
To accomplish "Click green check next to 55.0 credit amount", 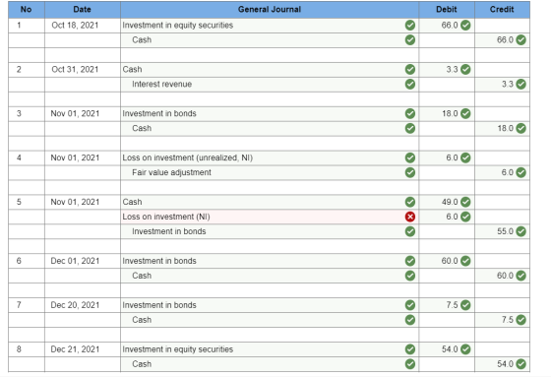I will [521, 231].
